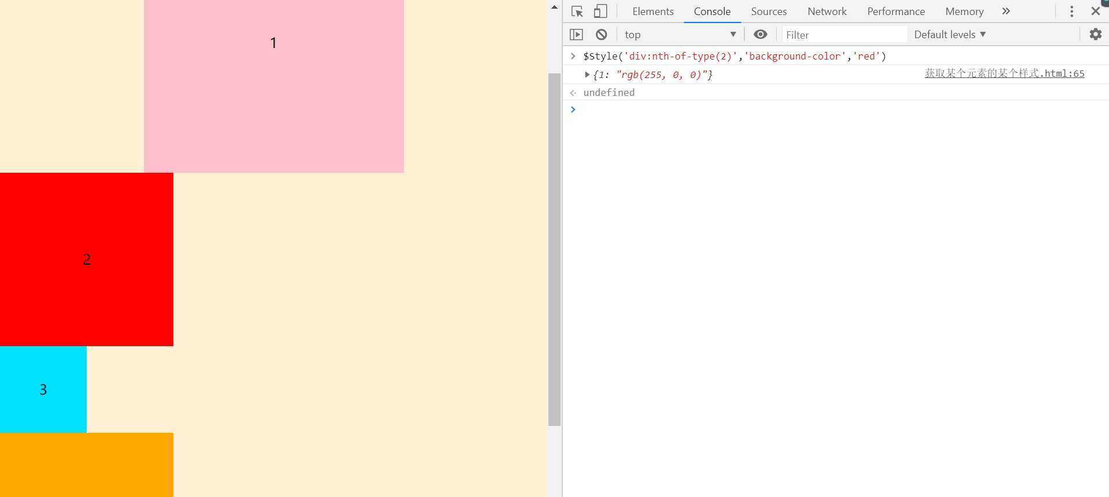
Task: Show more DevTools tabs via chevron
Action: tap(1006, 12)
